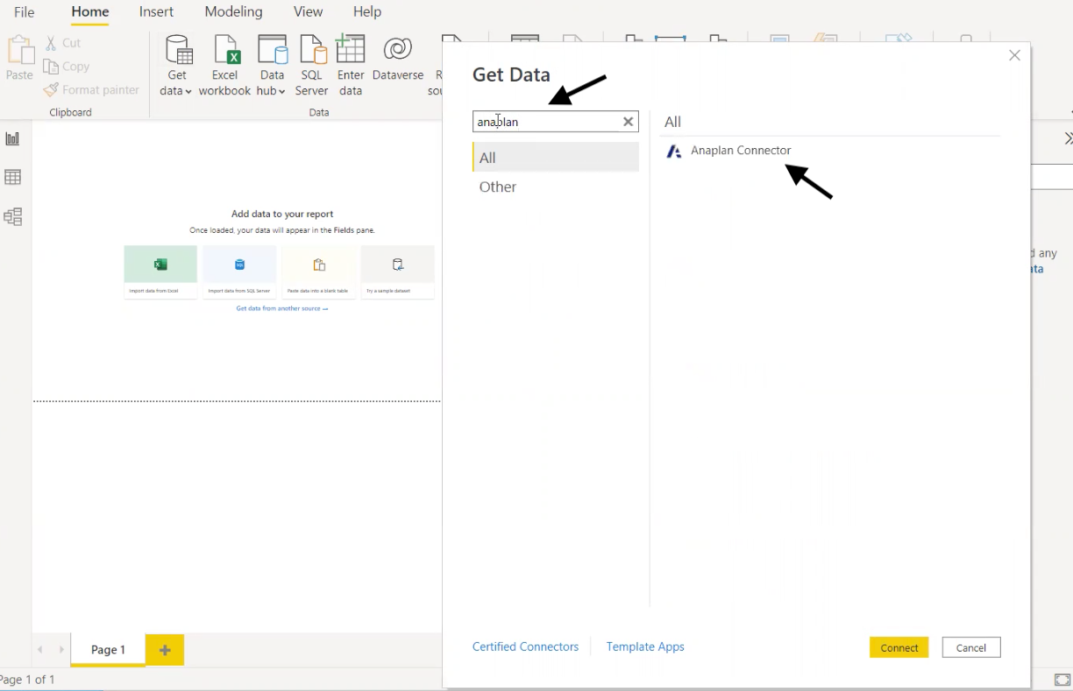Open the Modeling menu
Image resolution: width=1073 pixels, height=691 pixels.
pyautogui.click(x=232, y=11)
